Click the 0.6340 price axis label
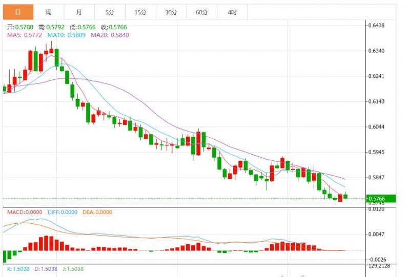This screenshot has height=277, width=410. coord(376,51)
